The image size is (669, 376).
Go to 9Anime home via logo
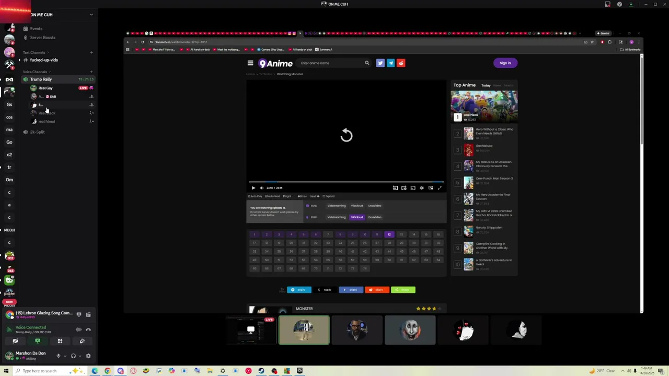[275, 63]
